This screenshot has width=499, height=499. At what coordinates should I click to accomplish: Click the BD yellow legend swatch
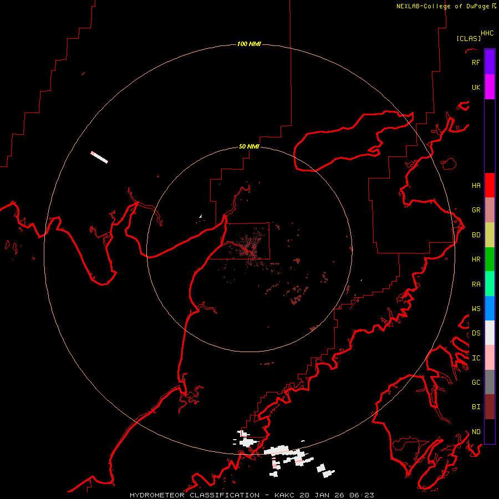click(490, 235)
